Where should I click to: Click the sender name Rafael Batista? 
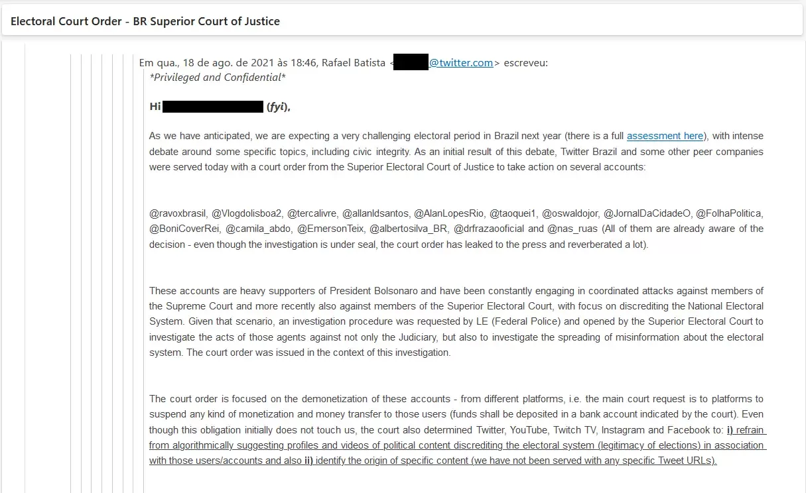(353, 63)
